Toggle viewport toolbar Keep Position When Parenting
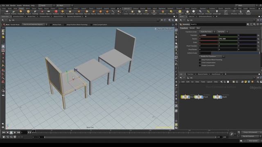The width and height of the screenshot is (262, 147). [65, 24]
